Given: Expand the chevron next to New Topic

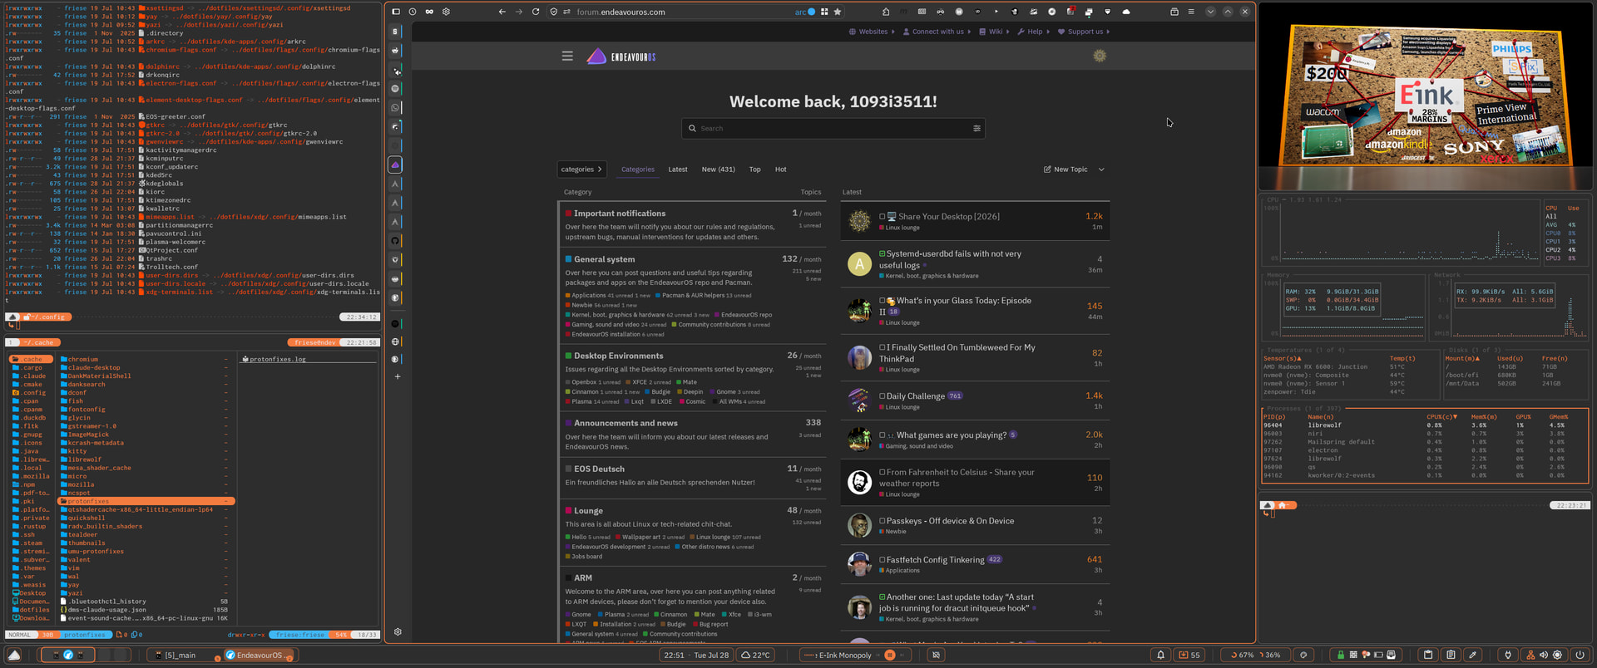Looking at the screenshot, I should (1101, 169).
